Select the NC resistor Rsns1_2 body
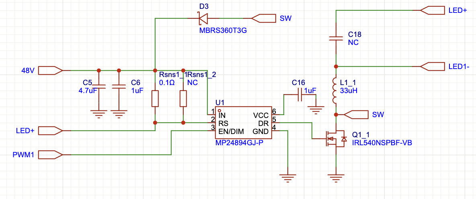Viewport: 476px width, 199px height. pyautogui.click(x=183, y=99)
